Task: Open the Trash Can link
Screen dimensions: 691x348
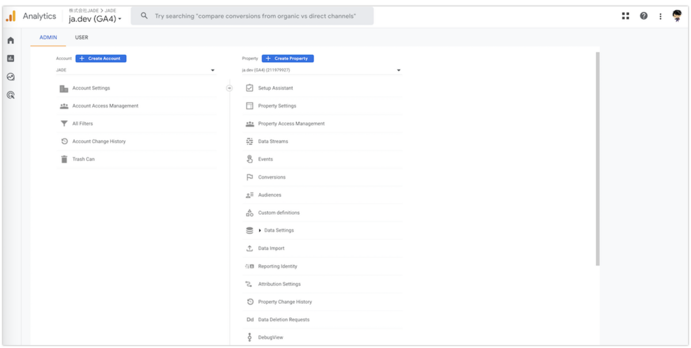Action: [83, 159]
